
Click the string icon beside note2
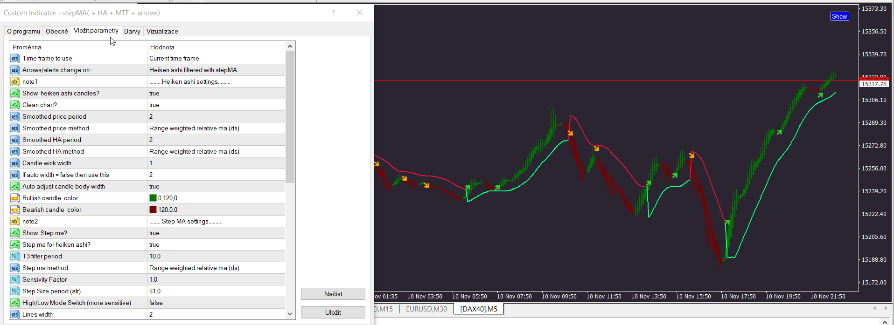click(15, 221)
